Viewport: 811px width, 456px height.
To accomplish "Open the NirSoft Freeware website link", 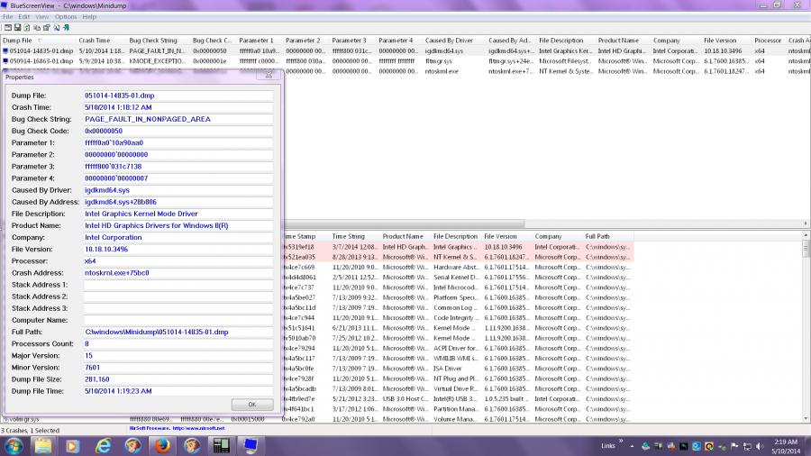I will 177,428.
